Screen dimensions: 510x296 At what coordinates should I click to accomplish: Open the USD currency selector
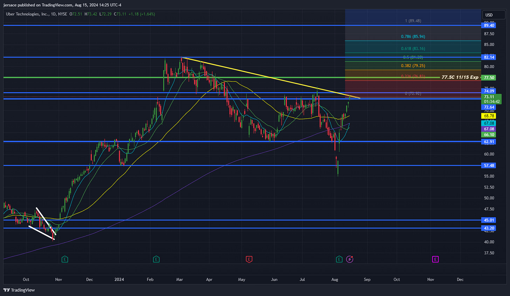pyautogui.click(x=494, y=15)
